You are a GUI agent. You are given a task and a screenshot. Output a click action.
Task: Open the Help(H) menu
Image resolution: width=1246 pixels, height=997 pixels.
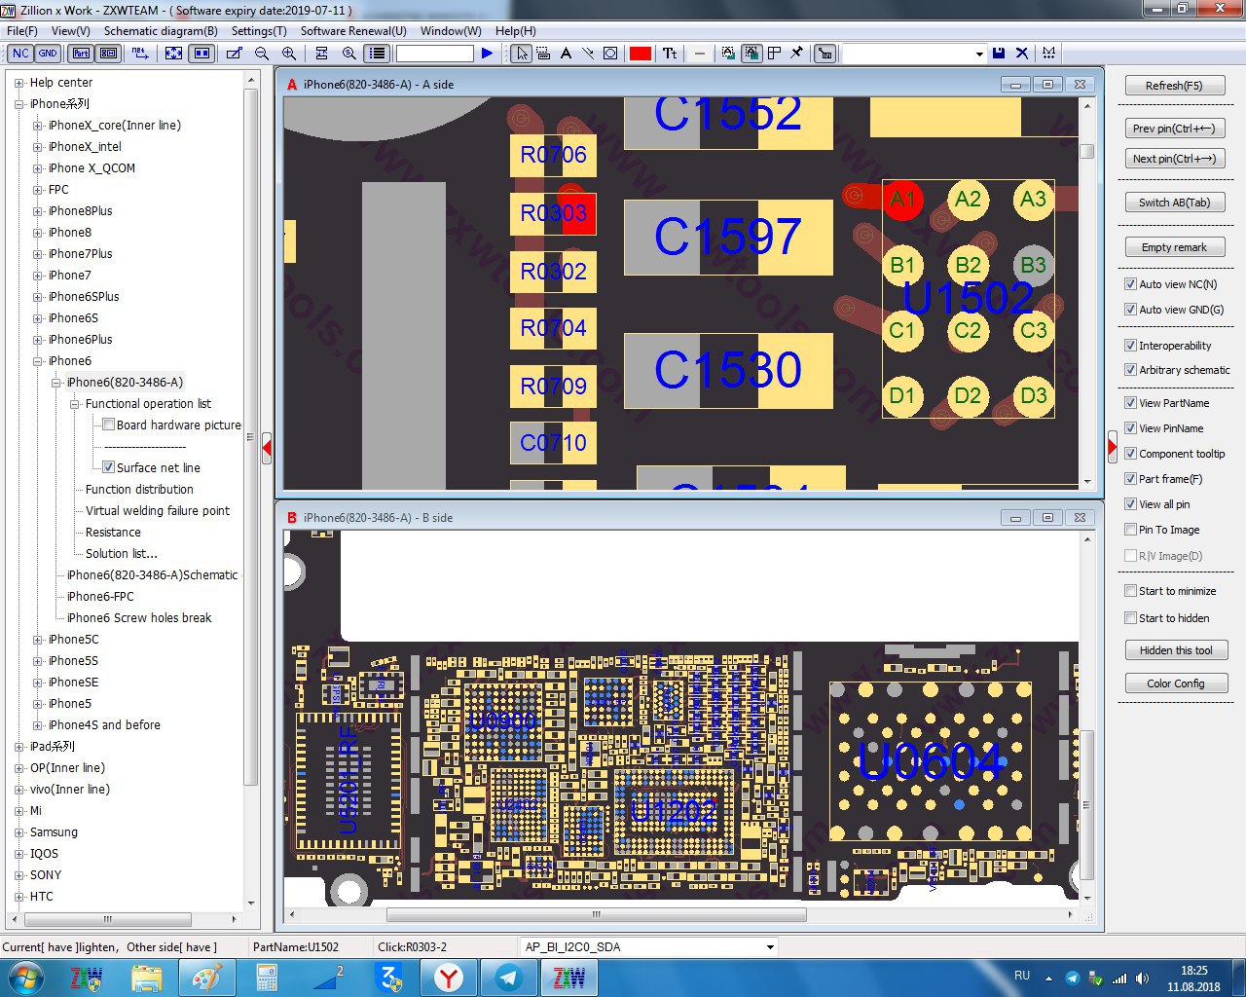(516, 31)
